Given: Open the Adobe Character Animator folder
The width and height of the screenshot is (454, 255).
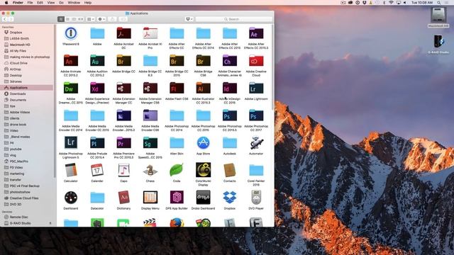Looking at the screenshot, I should tap(230, 61).
